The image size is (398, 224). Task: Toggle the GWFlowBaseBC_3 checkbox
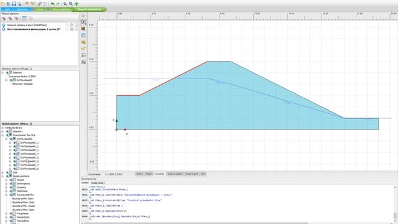[18, 150]
